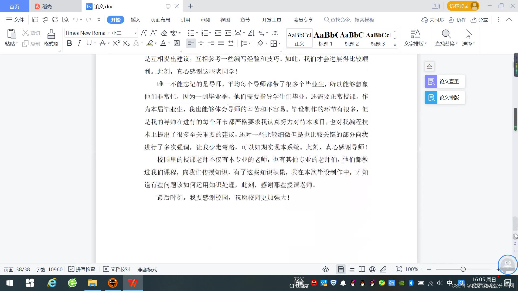Toggle spell check (拼写检查) in status bar
The width and height of the screenshot is (518, 291).
pyautogui.click(x=82, y=269)
